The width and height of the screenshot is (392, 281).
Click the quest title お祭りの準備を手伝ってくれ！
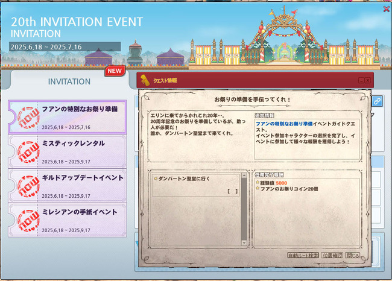(253, 99)
